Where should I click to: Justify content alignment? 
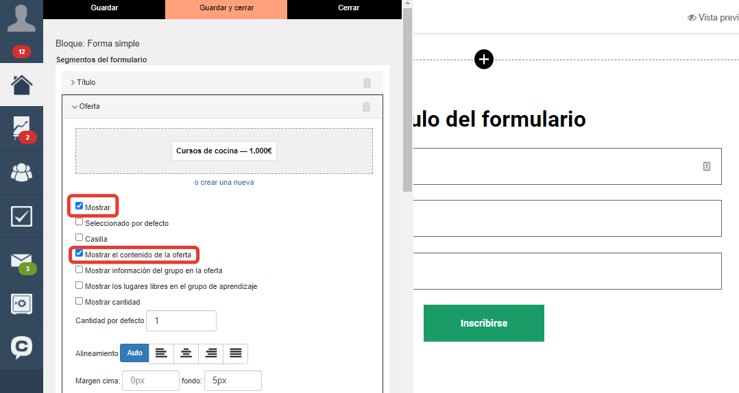pos(236,353)
